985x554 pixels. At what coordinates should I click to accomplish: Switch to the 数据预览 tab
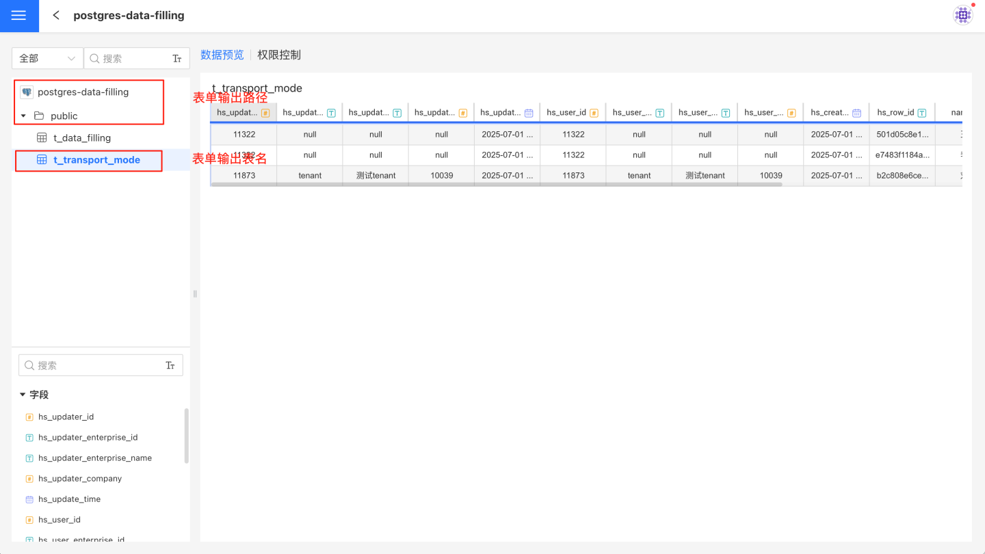222,55
